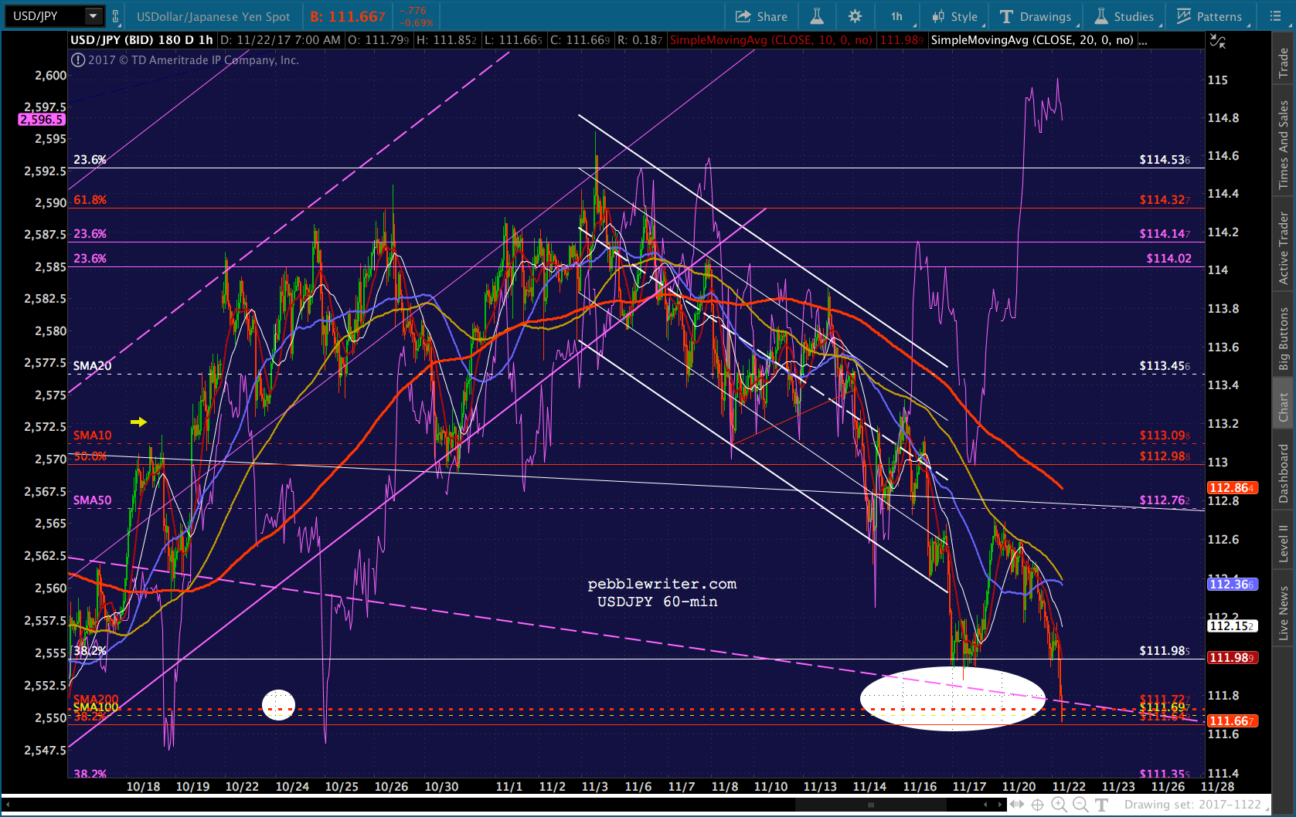
Task: Click the text tool T icon
Action: coord(1101,805)
